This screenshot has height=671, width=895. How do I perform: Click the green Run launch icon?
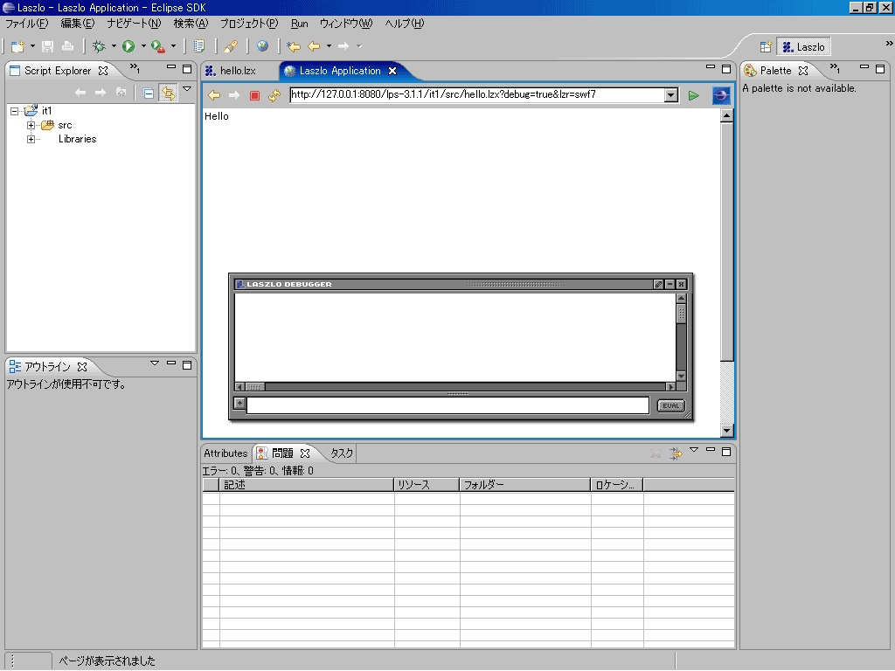(128, 46)
